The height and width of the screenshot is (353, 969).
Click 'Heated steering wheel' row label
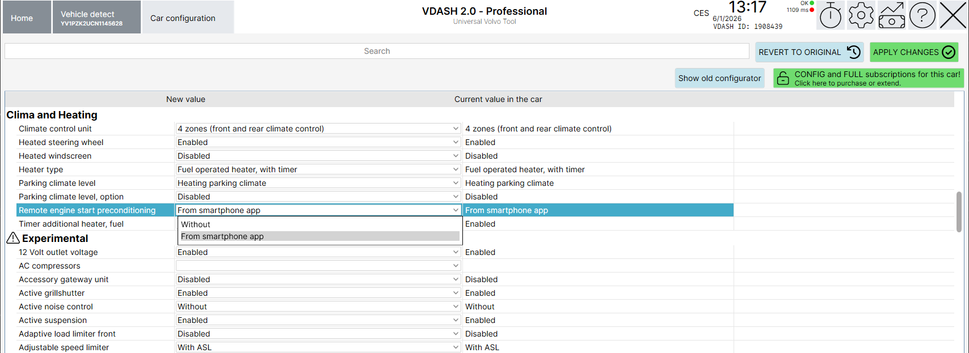coord(61,142)
